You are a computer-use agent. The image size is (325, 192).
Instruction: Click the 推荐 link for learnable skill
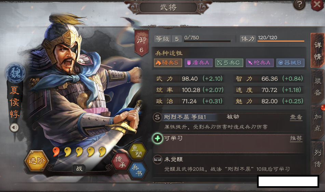coord(296,138)
